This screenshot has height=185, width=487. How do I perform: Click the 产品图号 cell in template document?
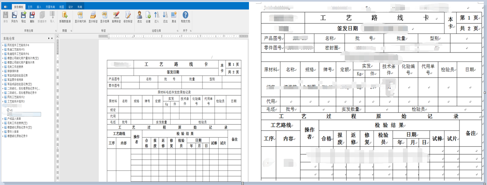114,79
